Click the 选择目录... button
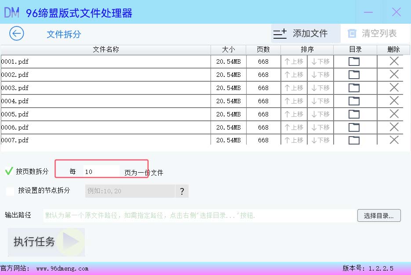This screenshot has height=275, width=411. (x=379, y=216)
